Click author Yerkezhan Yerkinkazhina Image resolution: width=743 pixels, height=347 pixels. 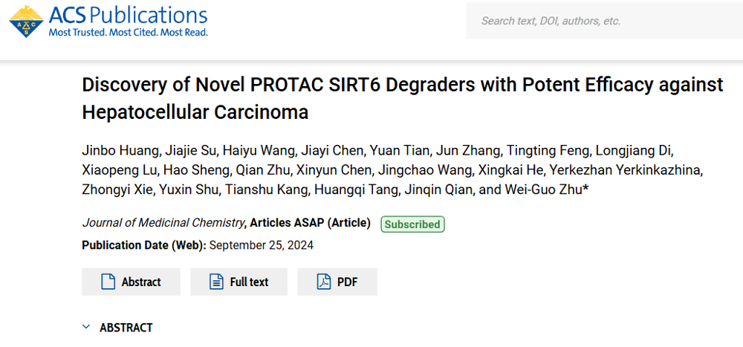pos(626,171)
